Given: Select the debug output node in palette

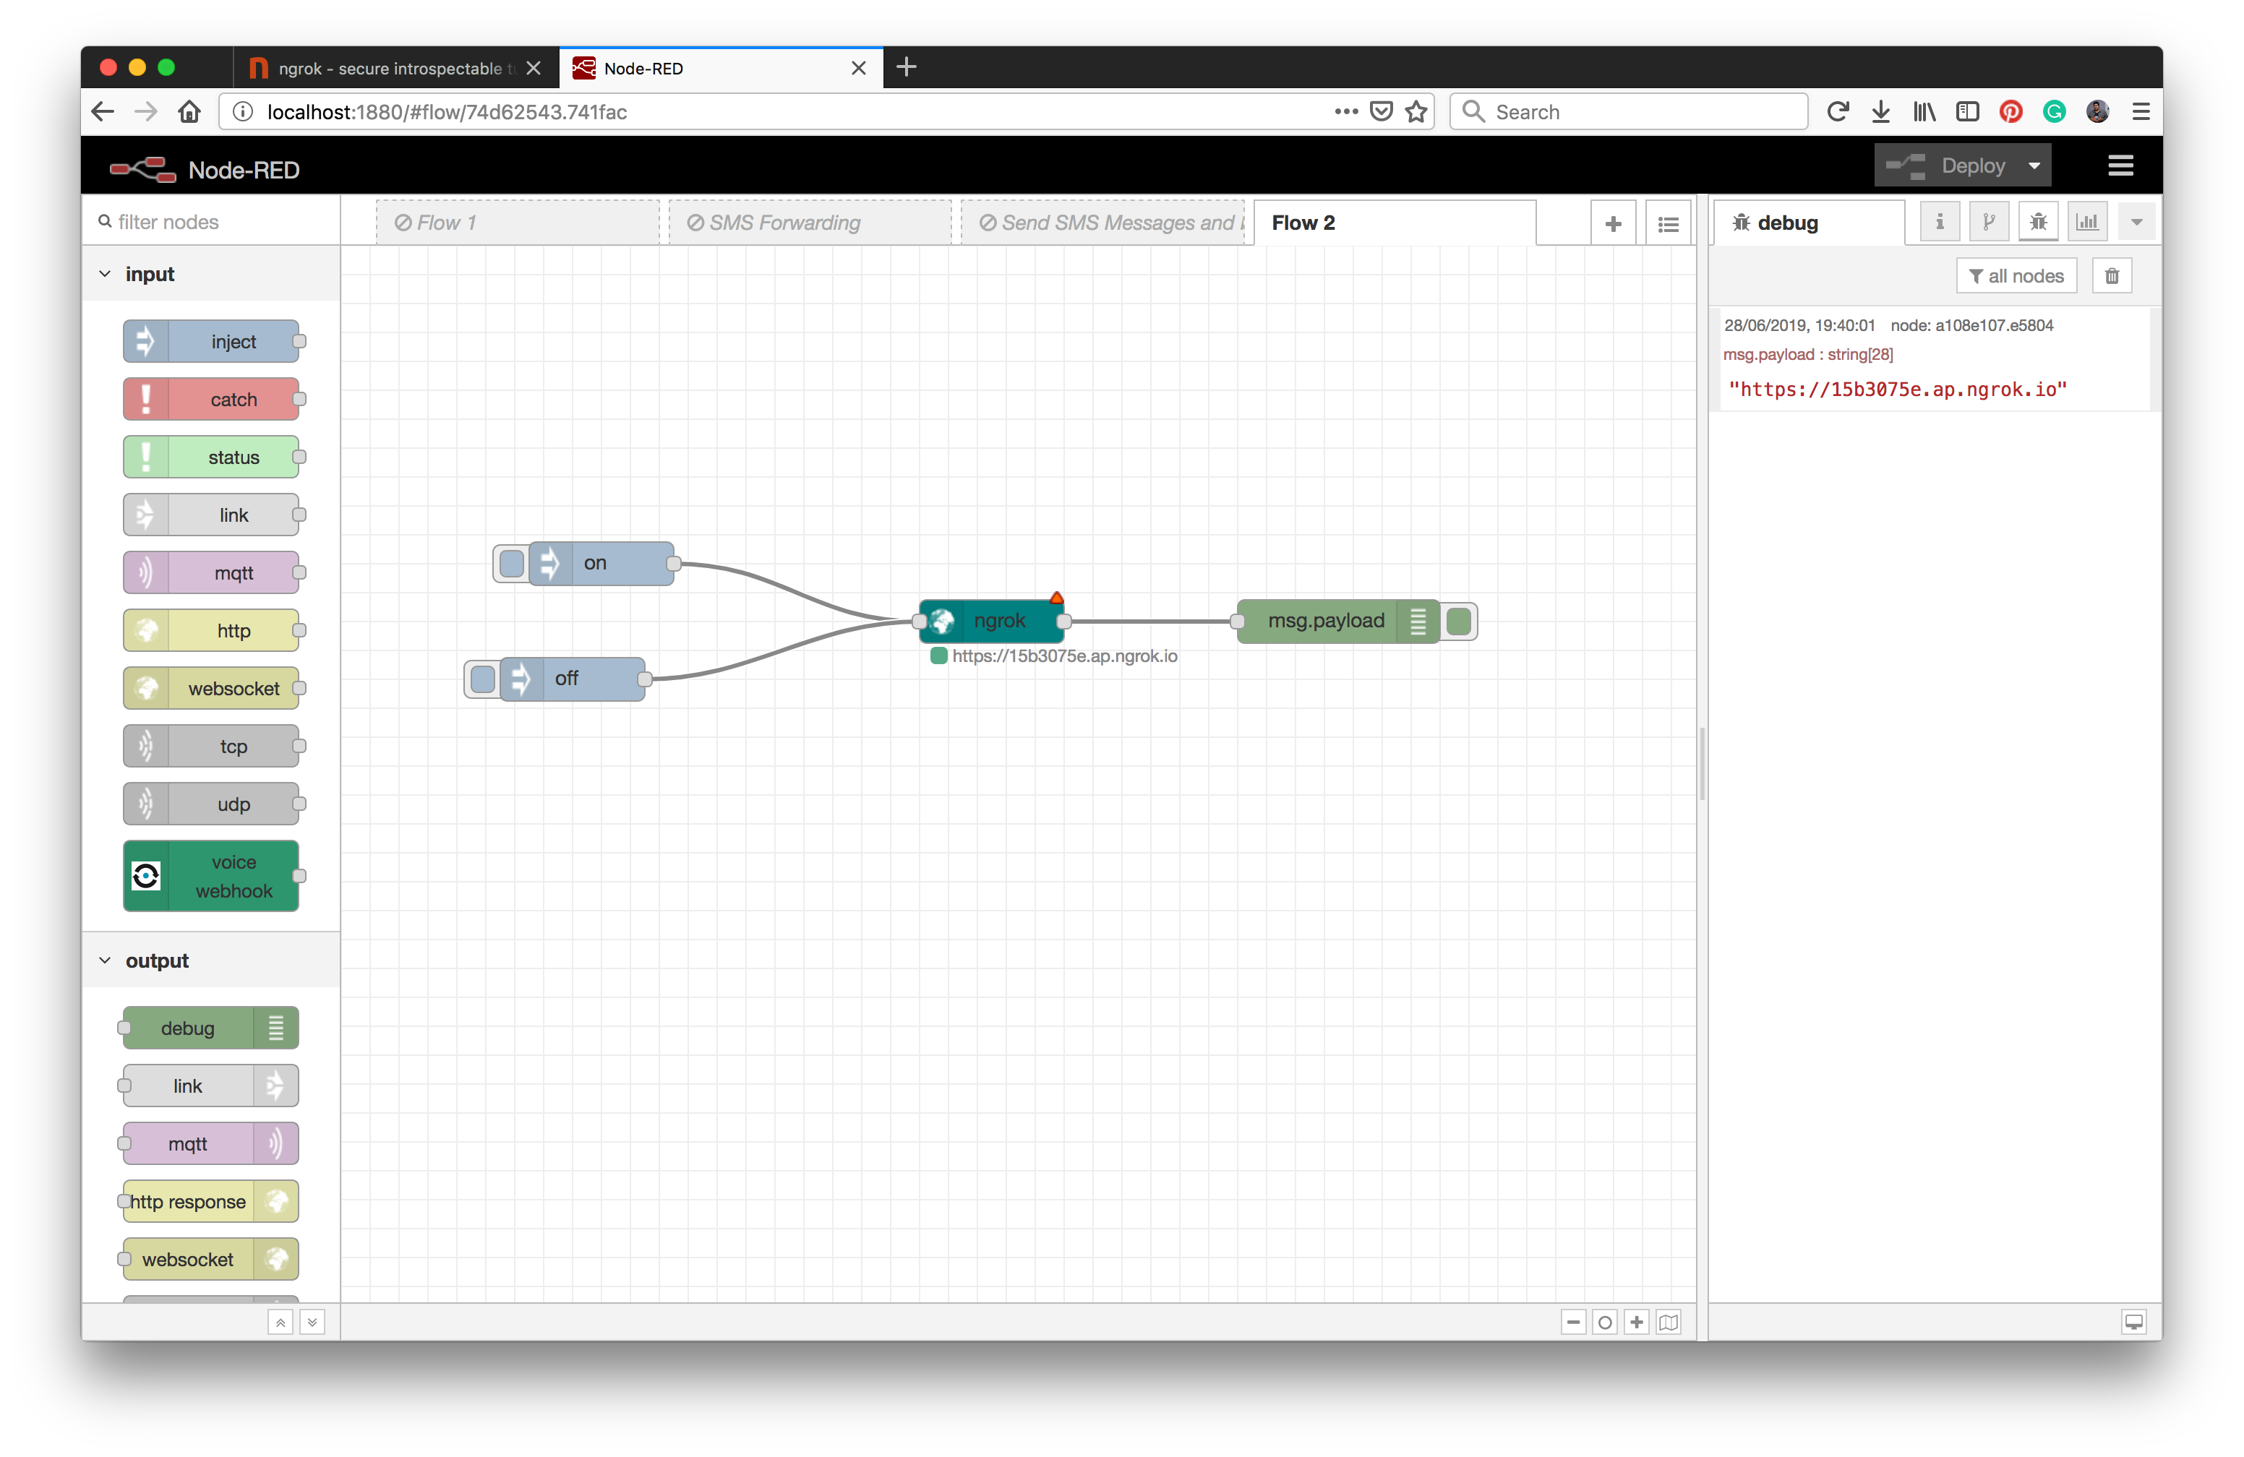Looking at the screenshot, I should click(211, 1027).
